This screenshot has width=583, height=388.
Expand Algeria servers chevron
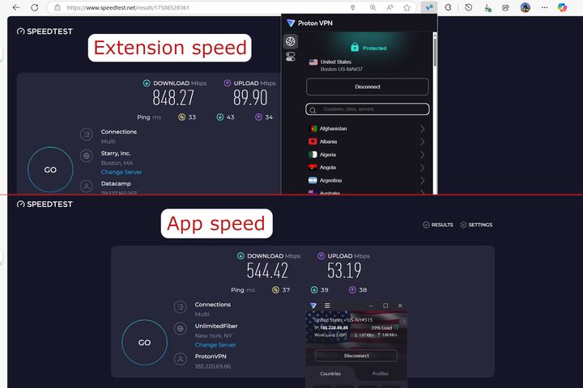tap(422, 155)
